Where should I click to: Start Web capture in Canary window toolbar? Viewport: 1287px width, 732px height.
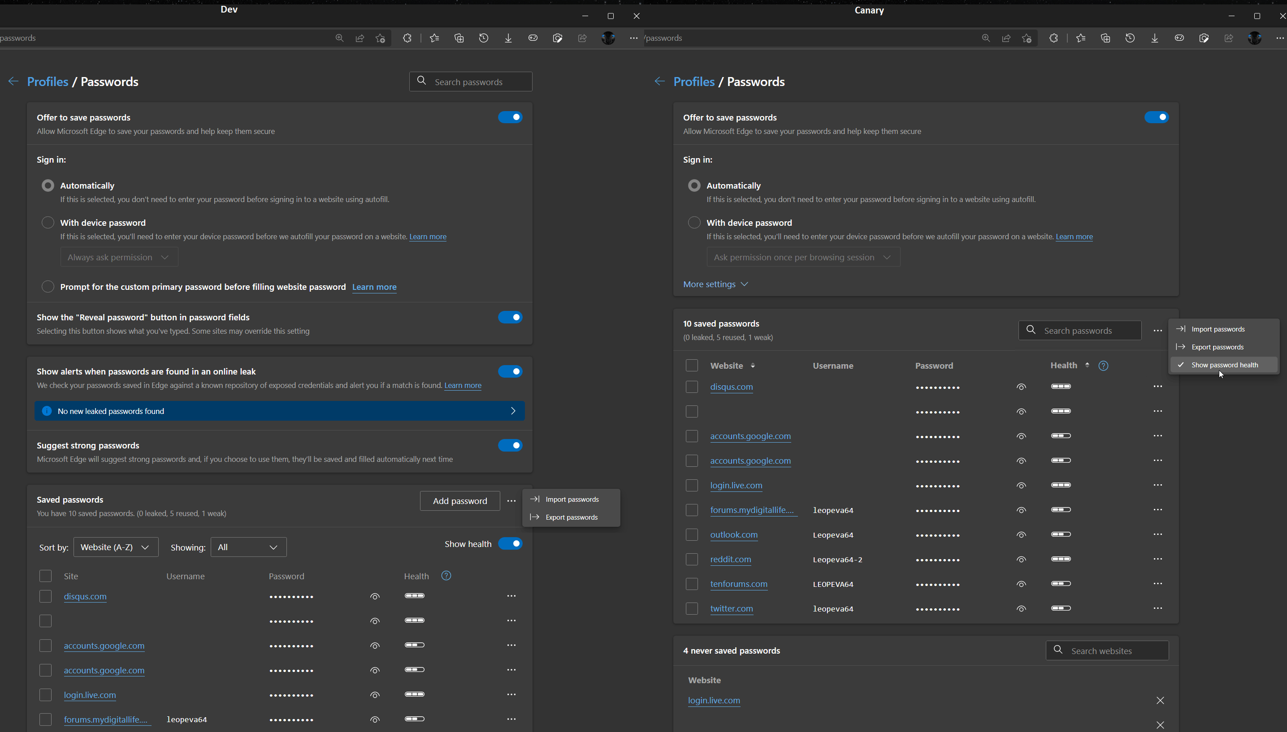click(x=1204, y=38)
